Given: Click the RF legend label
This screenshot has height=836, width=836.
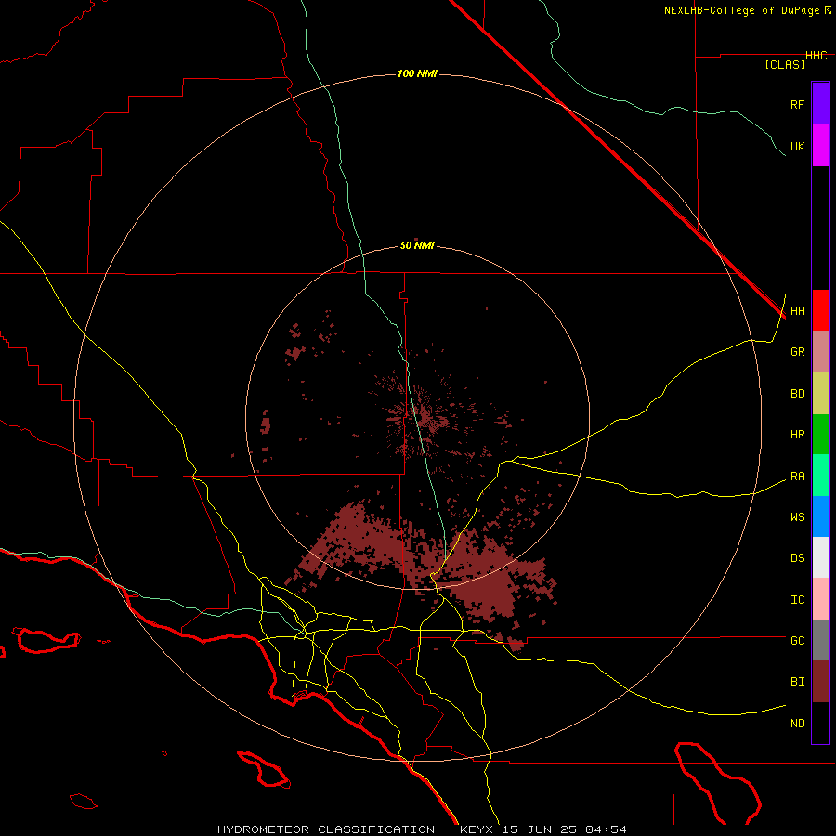Looking at the screenshot, I should [797, 104].
